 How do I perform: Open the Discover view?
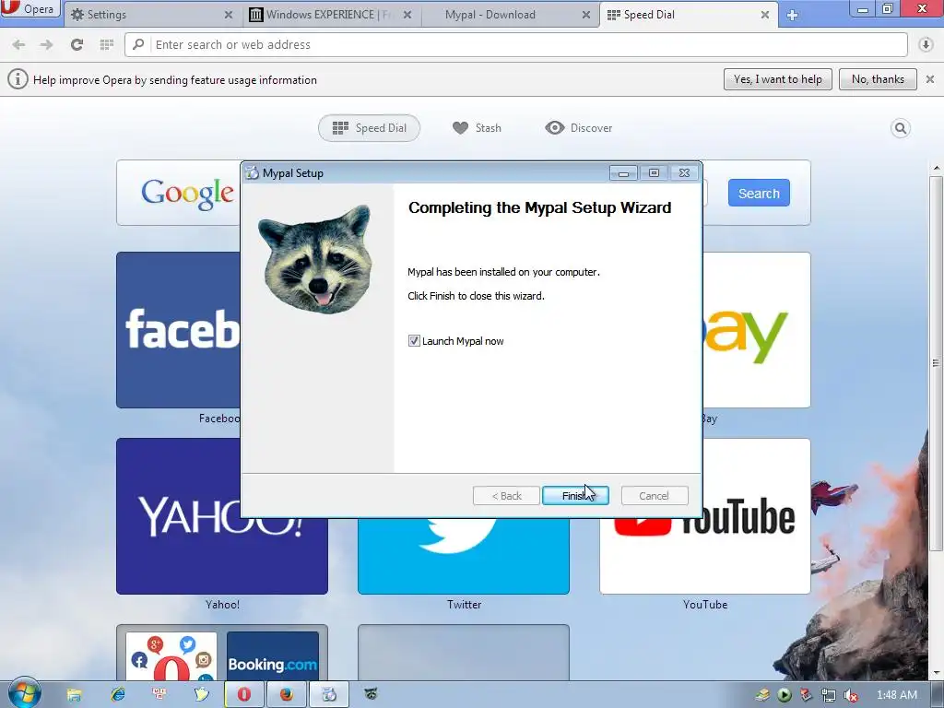pos(579,127)
